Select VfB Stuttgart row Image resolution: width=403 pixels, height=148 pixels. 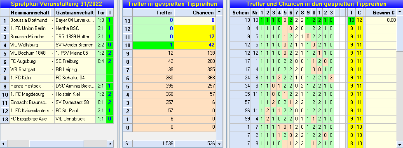point(57,70)
